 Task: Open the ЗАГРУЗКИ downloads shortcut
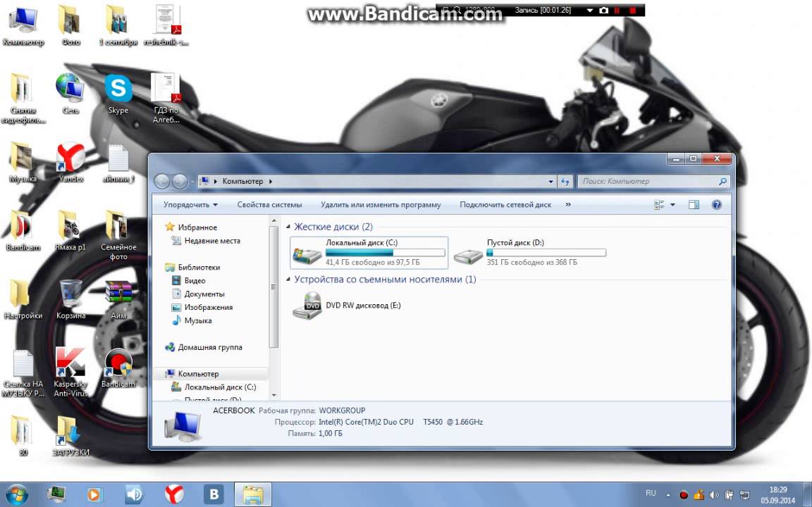(70, 436)
